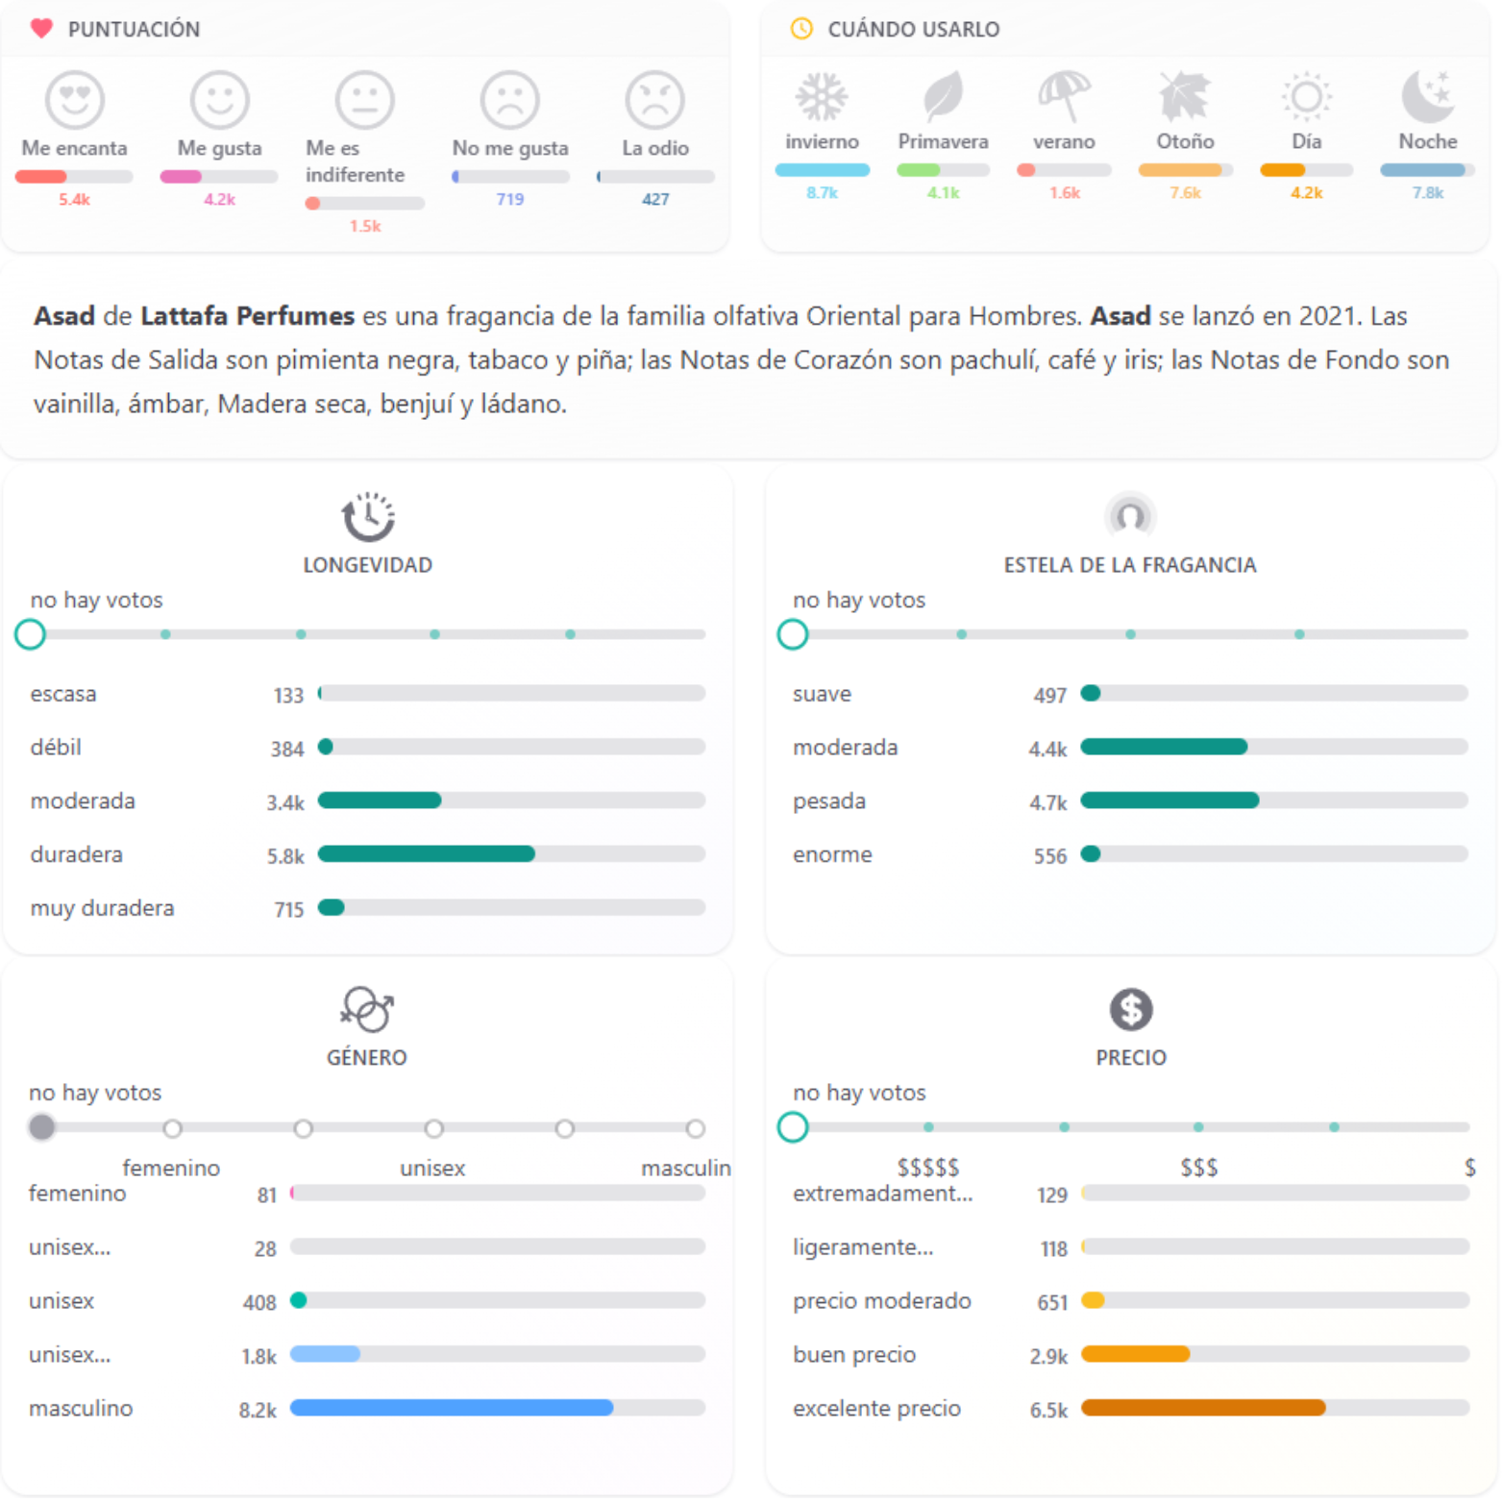Rate with the 'Me gusta' smiley face
The image size is (1502, 1502).
tap(219, 100)
